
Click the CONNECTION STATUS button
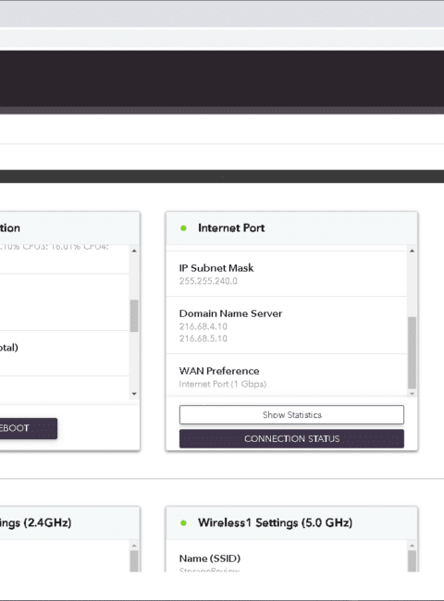click(x=291, y=438)
